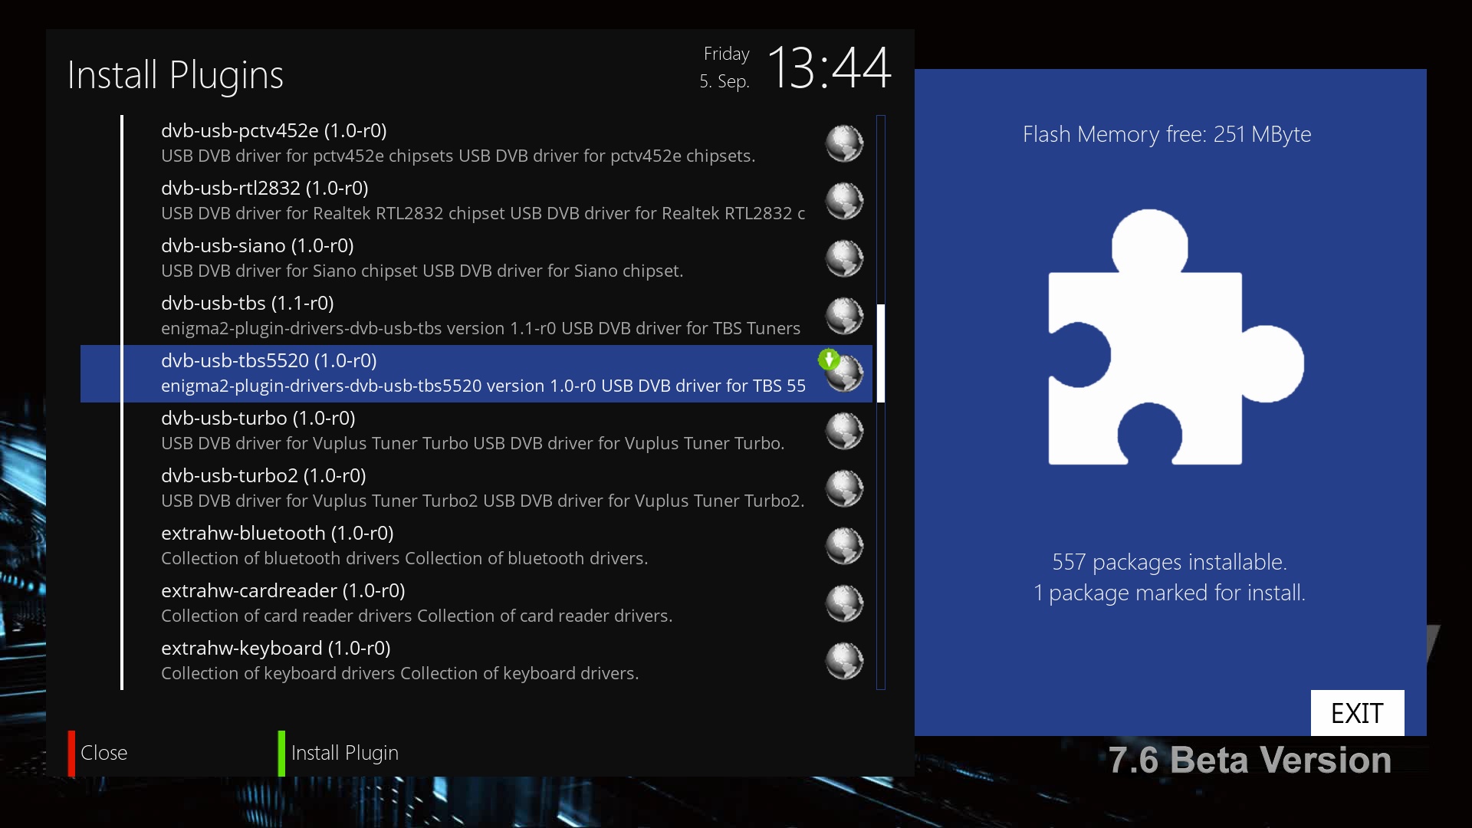
Task: Click Flash Memory free: 251 MByte text
Action: [x=1167, y=134]
